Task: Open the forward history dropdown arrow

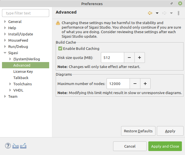Action: point(171,13)
